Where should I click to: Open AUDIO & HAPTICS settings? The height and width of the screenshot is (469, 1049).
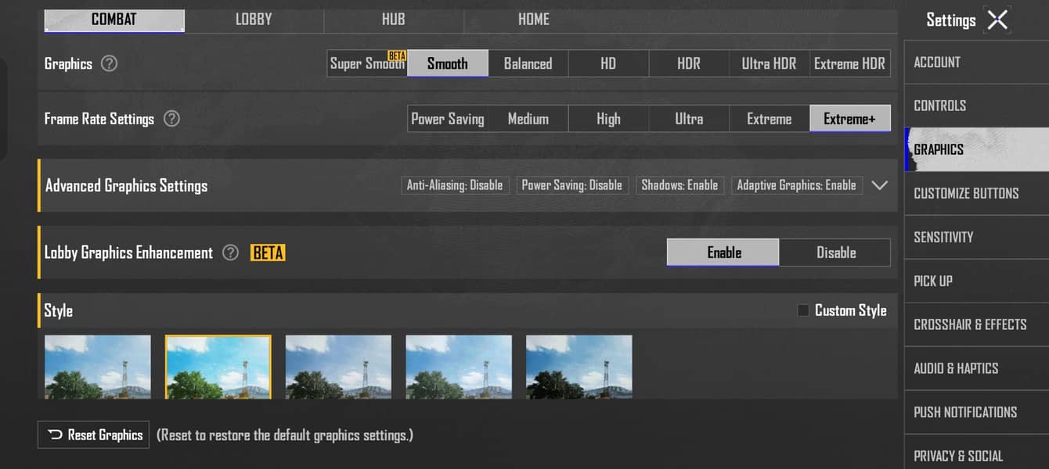pos(976,369)
